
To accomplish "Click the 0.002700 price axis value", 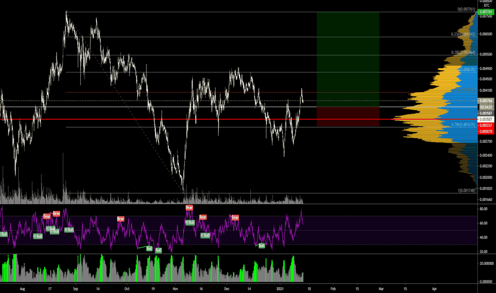I will coord(486,141).
